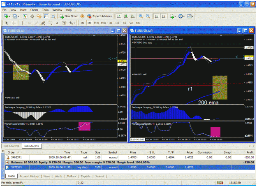The height and width of the screenshot is (186, 257).
Task: Show the Market Watch panel
Action: tap(25, 16)
